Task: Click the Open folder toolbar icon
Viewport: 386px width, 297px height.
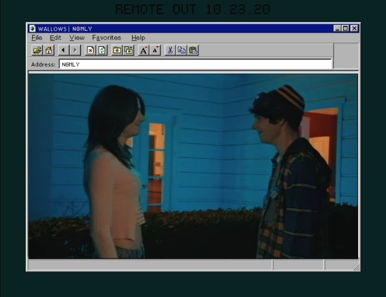Action: click(37, 50)
